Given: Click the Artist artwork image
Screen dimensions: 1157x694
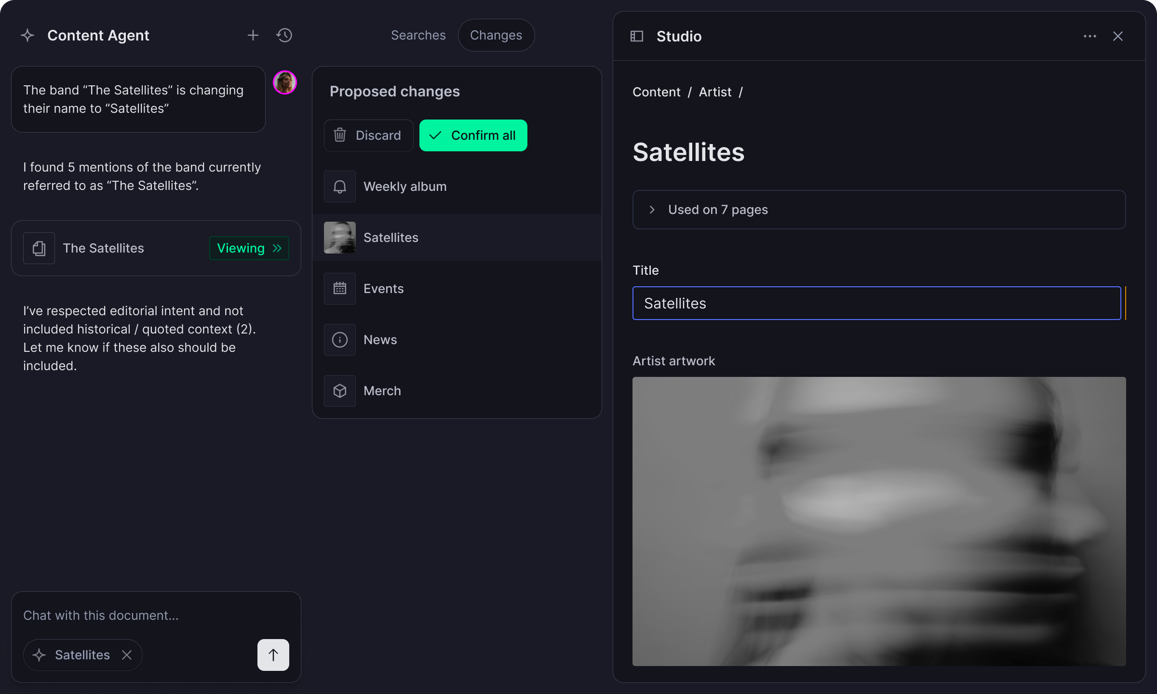Looking at the screenshot, I should 878,521.
